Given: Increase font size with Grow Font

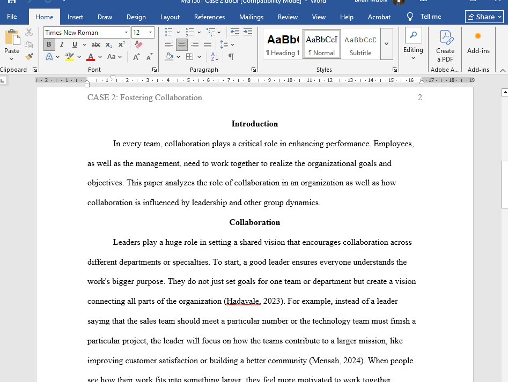Looking at the screenshot, I should [136, 57].
